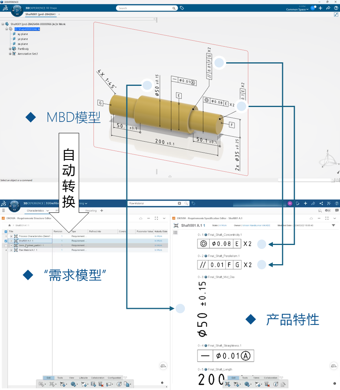
Task: Expand the Annotation Set.1 tree node
Action: pos(10,54)
